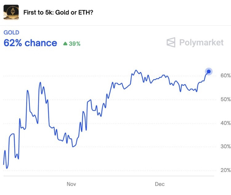
Task: Click the Polymarket wordmark text
Action: [x=201, y=43]
